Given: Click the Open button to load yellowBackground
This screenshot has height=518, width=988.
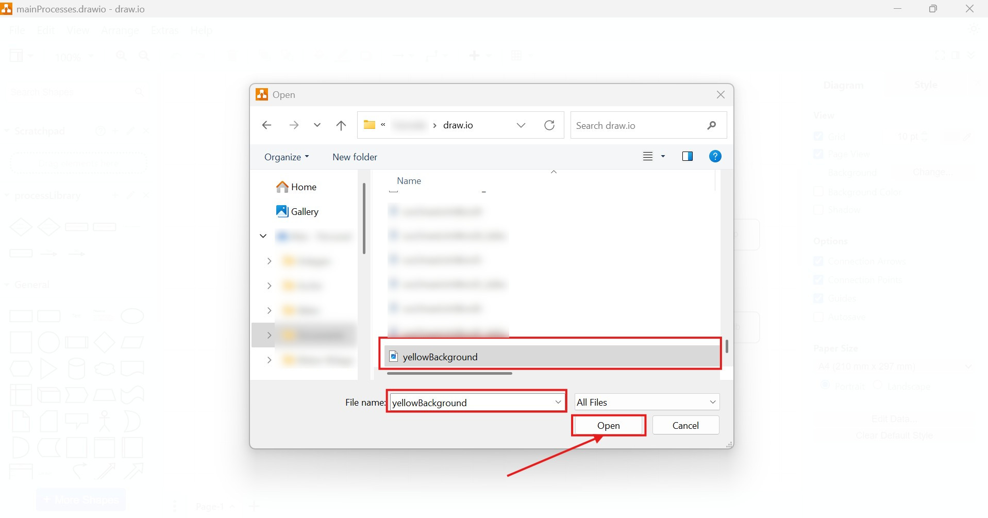Looking at the screenshot, I should click(609, 425).
